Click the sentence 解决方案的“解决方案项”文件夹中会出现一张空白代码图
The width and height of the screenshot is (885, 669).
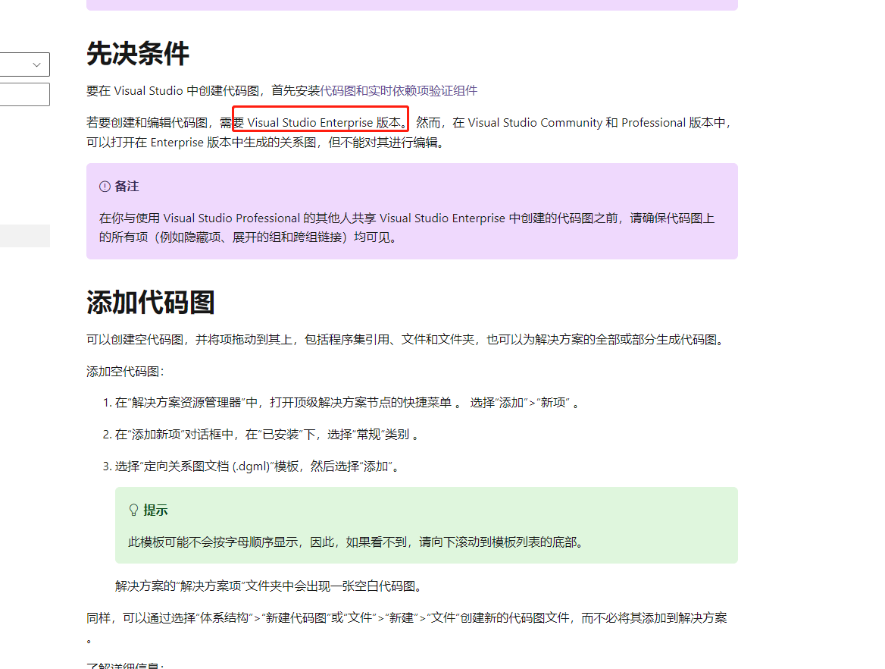pyautogui.click(x=269, y=586)
